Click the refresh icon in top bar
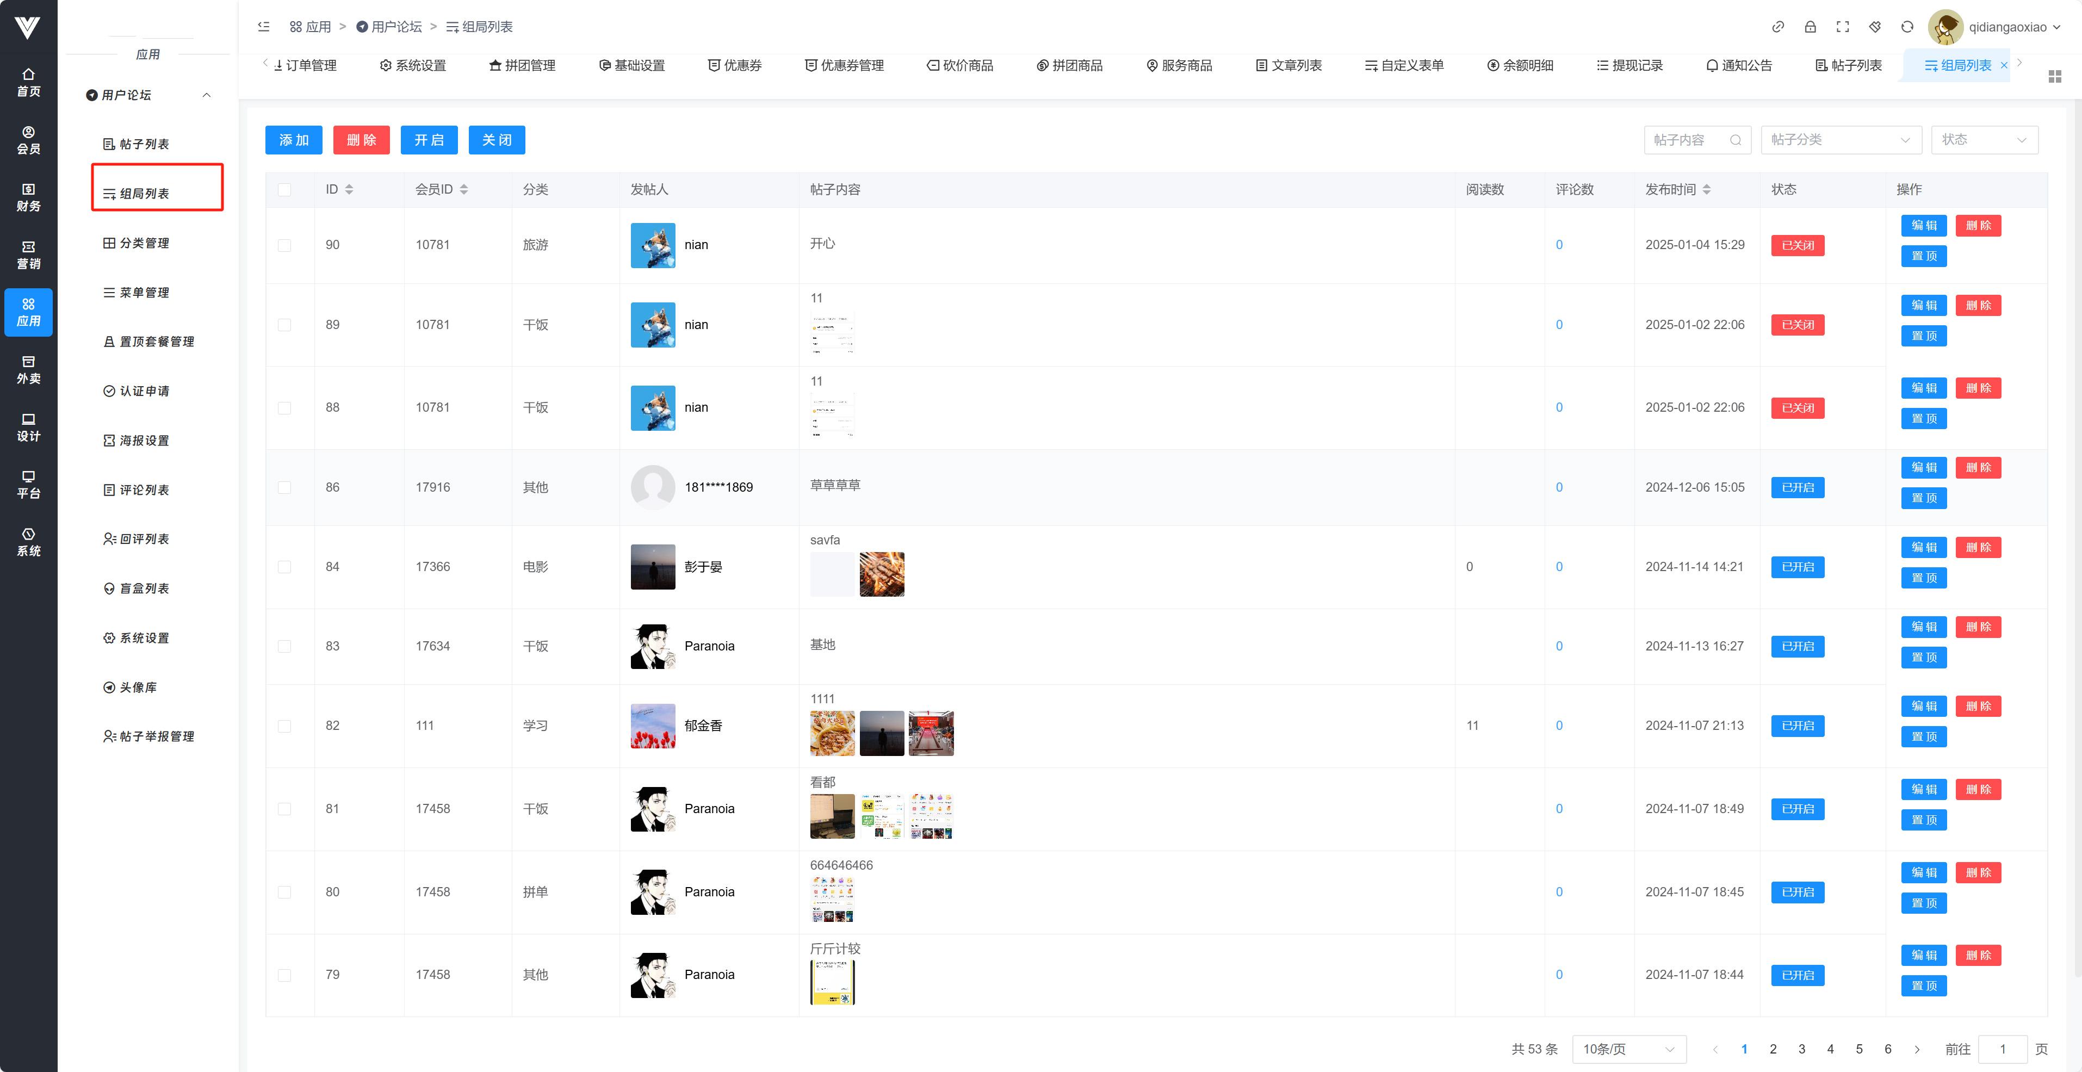This screenshot has height=1072, width=2082. [x=1907, y=27]
